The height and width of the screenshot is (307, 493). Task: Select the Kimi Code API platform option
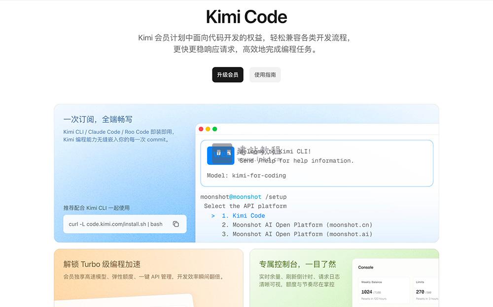[249, 215]
